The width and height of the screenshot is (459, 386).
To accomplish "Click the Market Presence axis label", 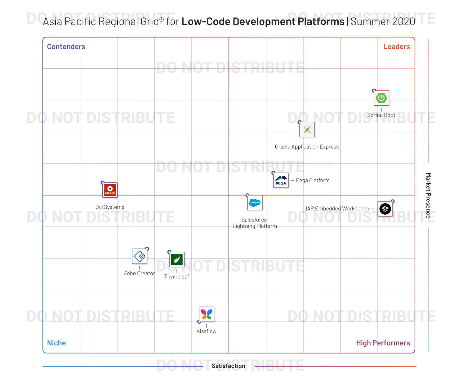I will (428, 195).
